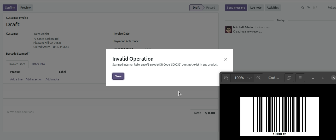This screenshot has width=336, height=140.
Task: Click the Barcode Scanned help question mark
Action: [x=29, y=53]
